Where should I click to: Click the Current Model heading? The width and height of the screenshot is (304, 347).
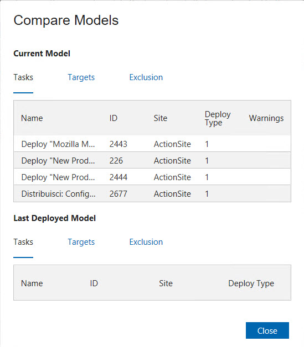tap(42, 54)
